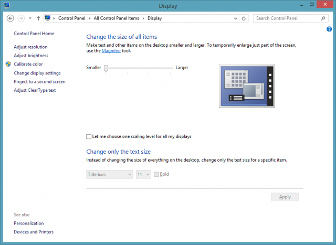Close the Display window
Image resolution: width=336 pixels, height=245 pixels.
325,4
